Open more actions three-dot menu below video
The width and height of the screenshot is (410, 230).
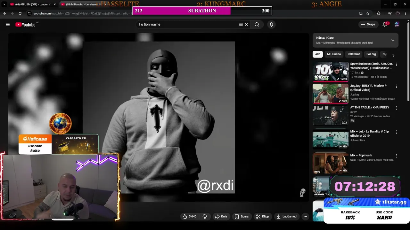pos(305,217)
